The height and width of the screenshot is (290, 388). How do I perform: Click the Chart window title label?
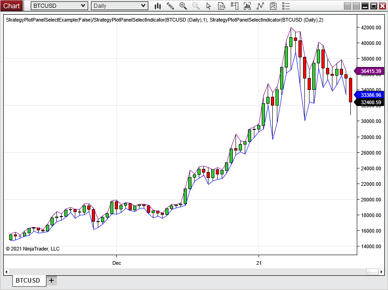tap(11, 6)
